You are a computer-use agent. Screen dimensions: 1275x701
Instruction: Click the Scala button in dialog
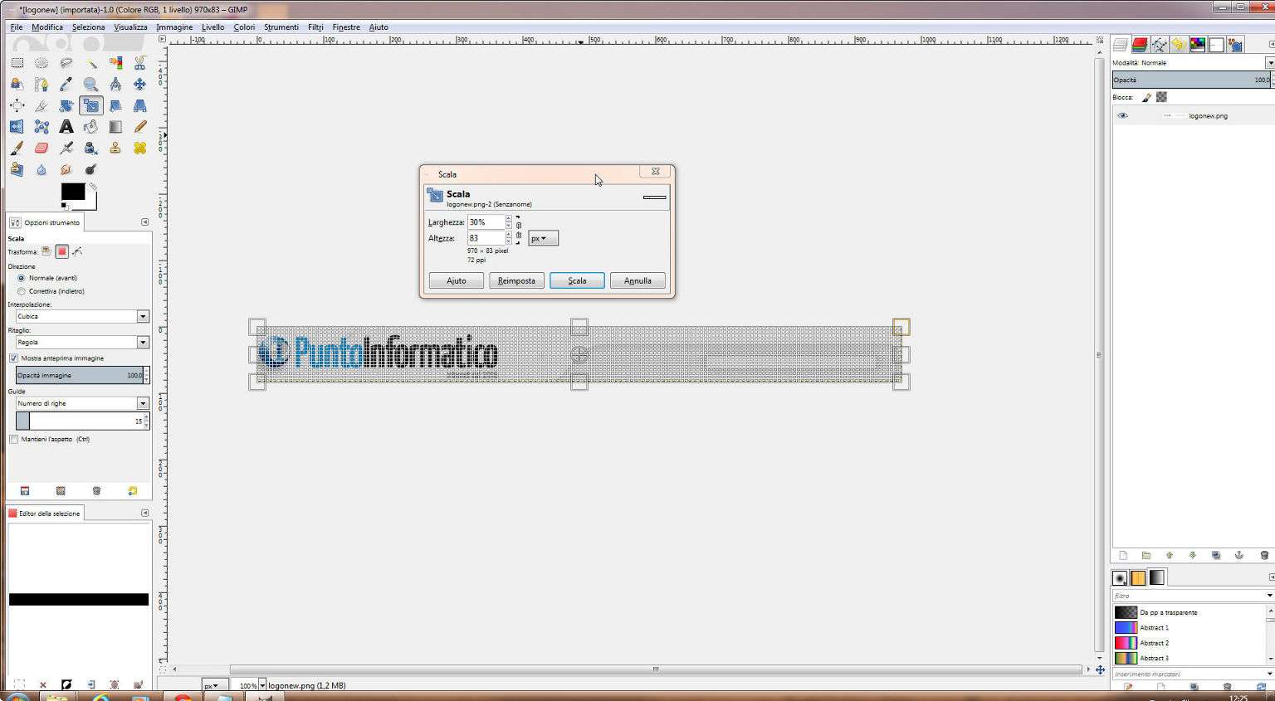click(x=577, y=281)
